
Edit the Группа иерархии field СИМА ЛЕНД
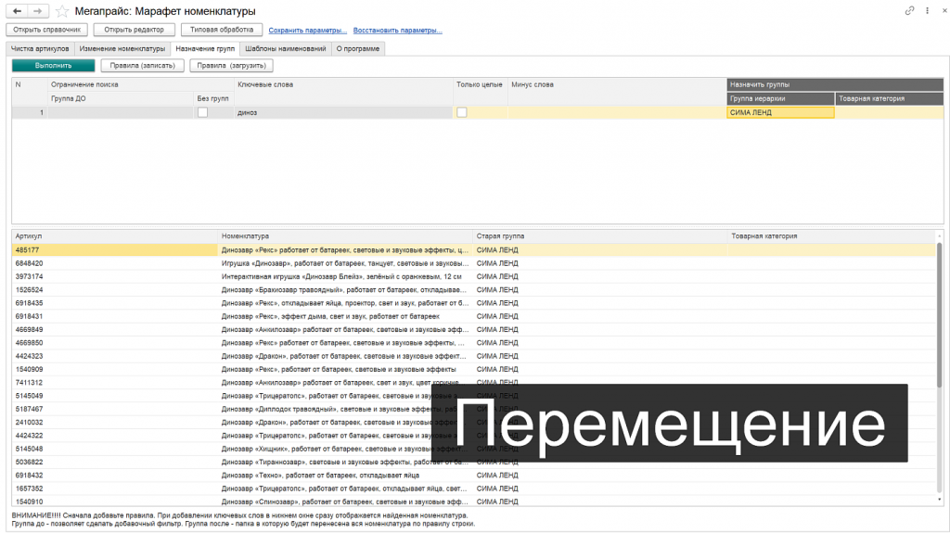[780, 113]
